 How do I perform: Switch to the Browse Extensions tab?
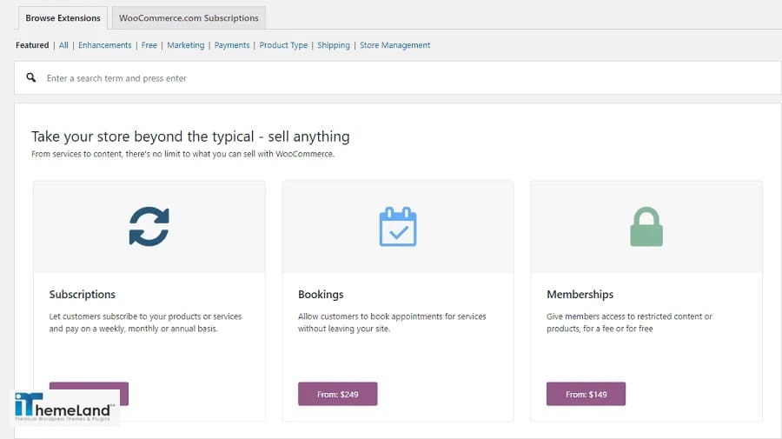63,18
